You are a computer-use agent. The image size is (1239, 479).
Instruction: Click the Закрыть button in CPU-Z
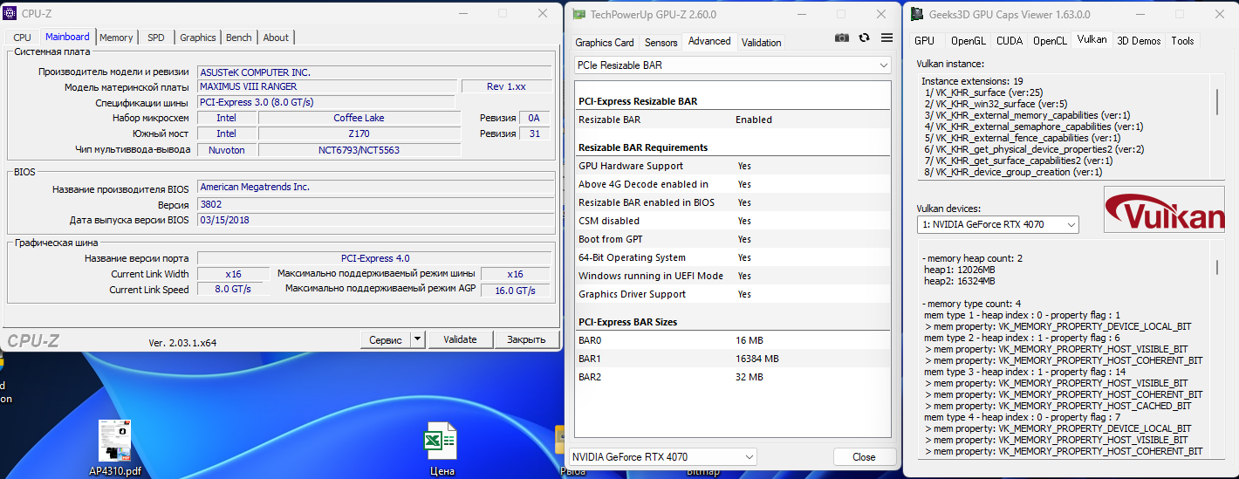(x=526, y=339)
